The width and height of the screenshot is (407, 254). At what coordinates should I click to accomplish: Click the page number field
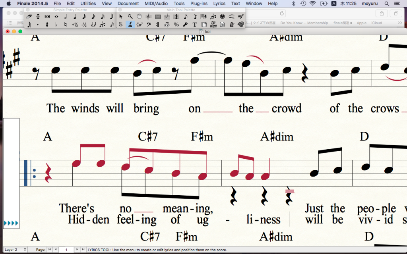[x=66, y=250]
